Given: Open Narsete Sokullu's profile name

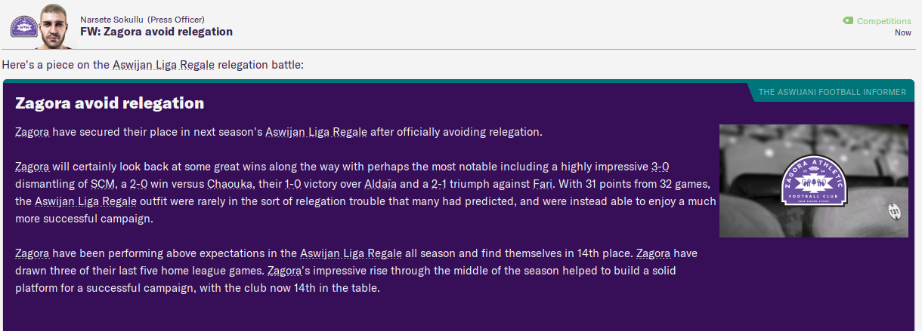Looking at the screenshot, I should tap(112, 19).
